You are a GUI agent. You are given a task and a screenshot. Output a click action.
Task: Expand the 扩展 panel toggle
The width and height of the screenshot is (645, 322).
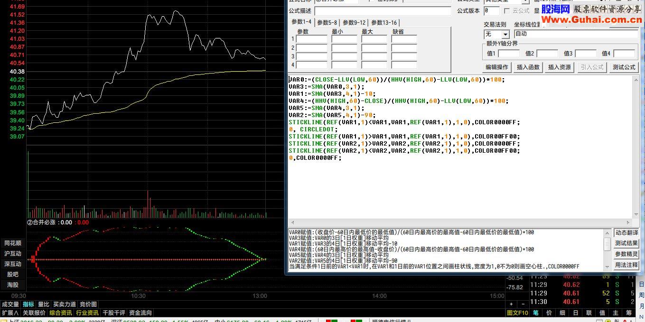10,313
